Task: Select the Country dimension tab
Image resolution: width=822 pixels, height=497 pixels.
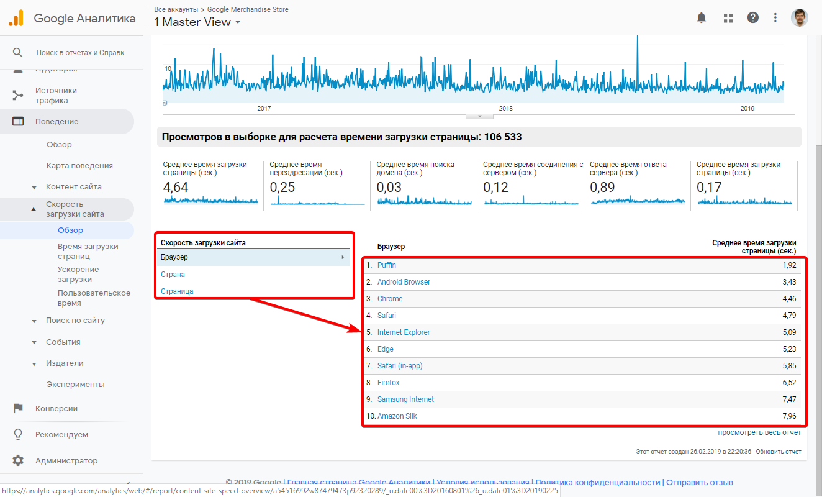Action: [x=173, y=275]
